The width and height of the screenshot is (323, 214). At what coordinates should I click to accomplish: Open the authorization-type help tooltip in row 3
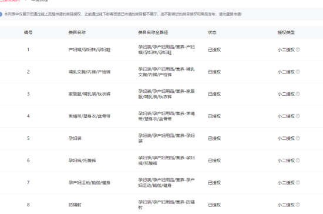[298, 94]
